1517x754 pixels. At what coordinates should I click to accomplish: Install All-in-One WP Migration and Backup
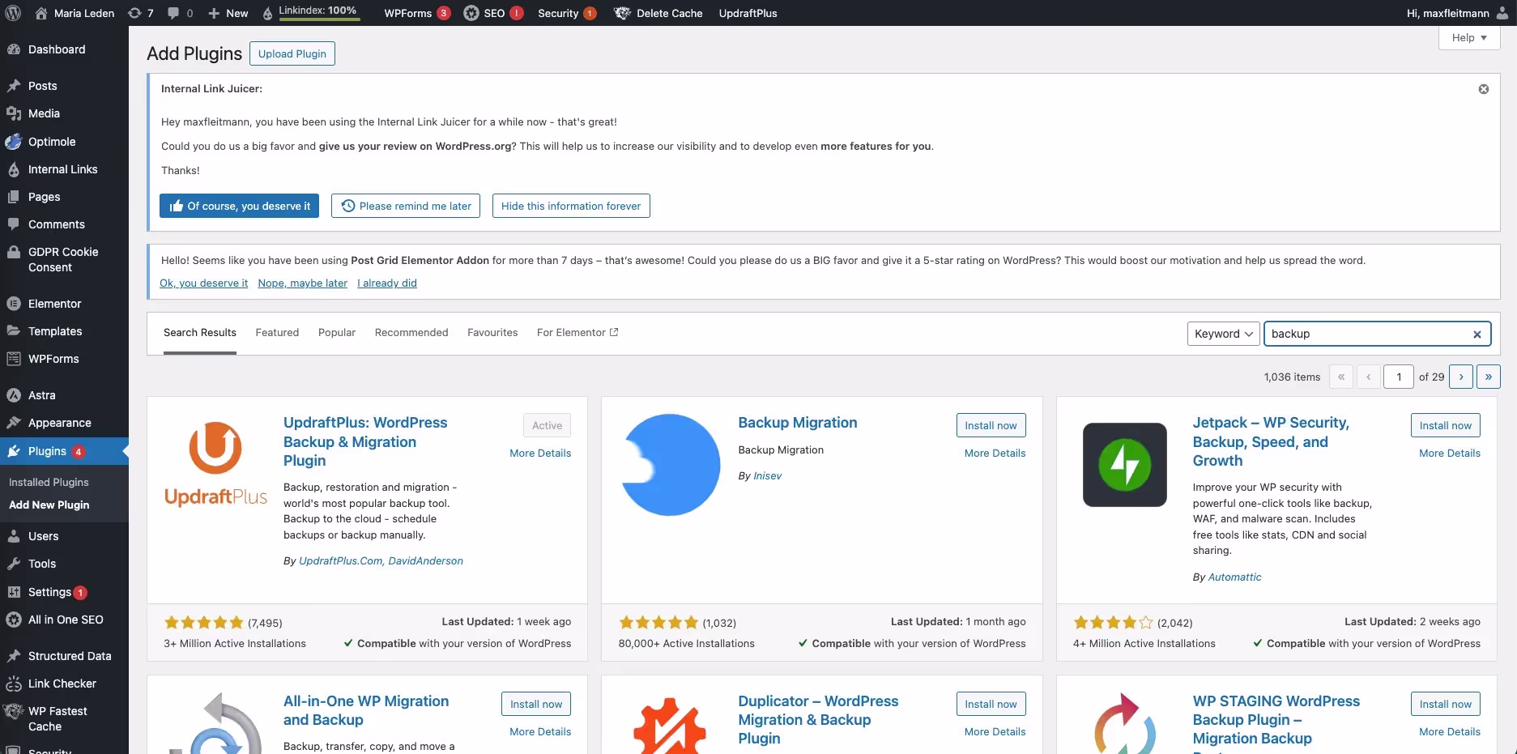coord(536,704)
